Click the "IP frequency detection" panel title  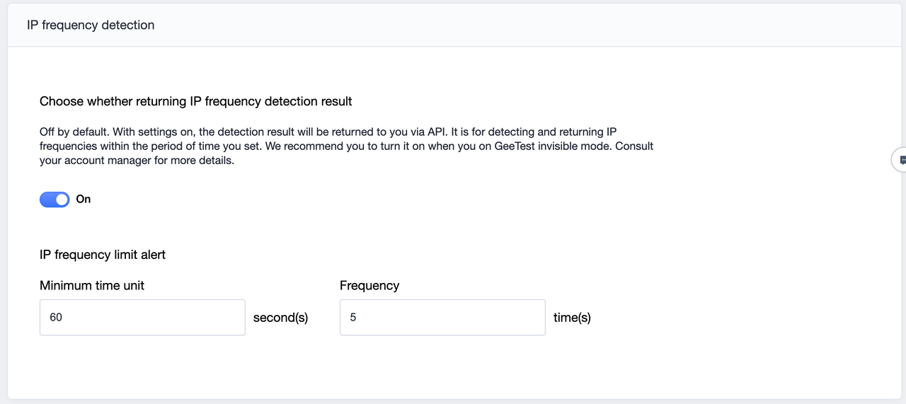(x=91, y=25)
